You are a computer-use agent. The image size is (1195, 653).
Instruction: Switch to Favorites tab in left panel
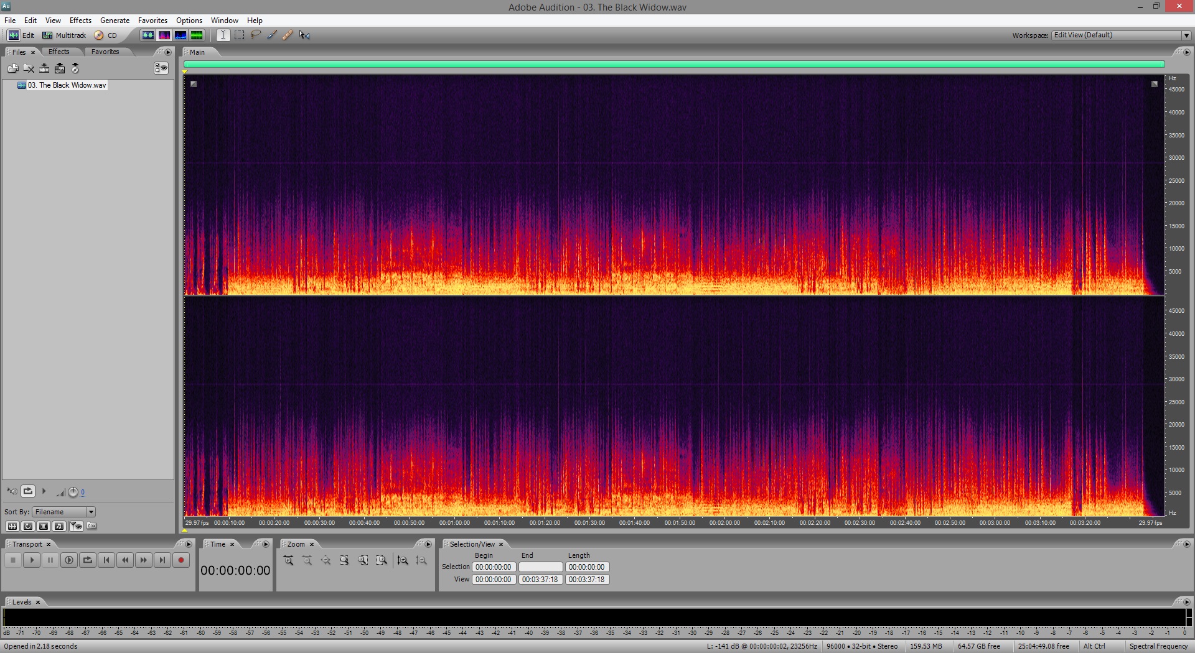click(x=105, y=52)
